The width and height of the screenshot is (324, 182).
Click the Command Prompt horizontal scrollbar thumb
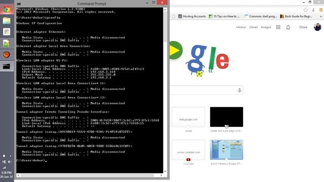[87, 175]
